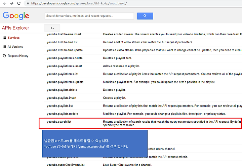
Task: Click description 'Deletes a playlist item.'
Action: pyautogui.click(x=117, y=58)
